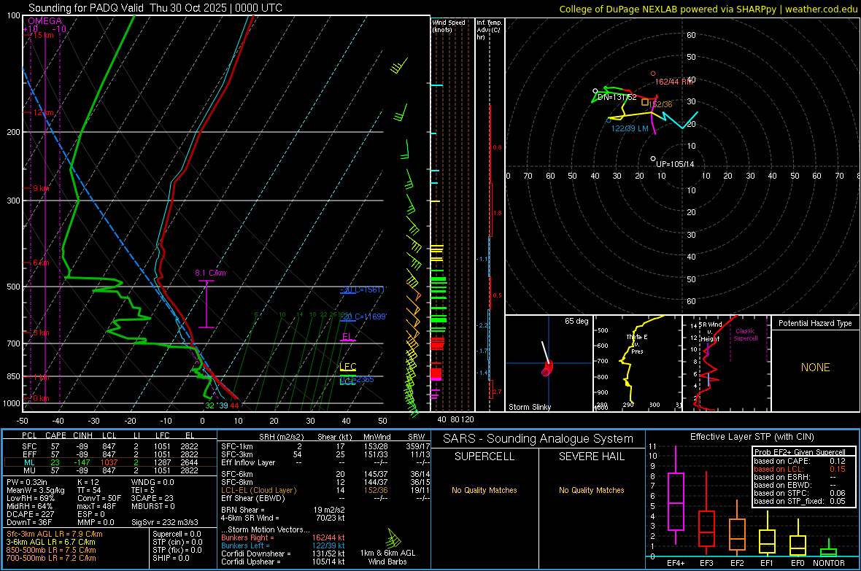Click the cyan wetbulb value 39
The image size is (861, 571).
tap(223, 405)
